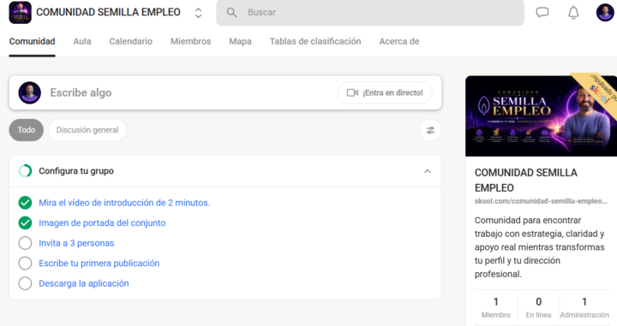Toggle the Escribe tu primera publicación circle

pyautogui.click(x=25, y=264)
